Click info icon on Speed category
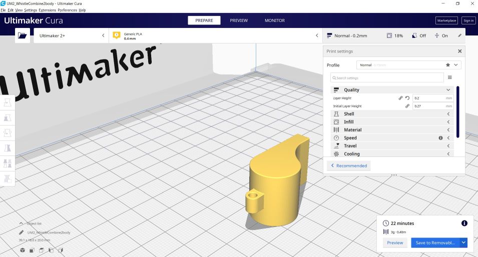 tap(440, 138)
